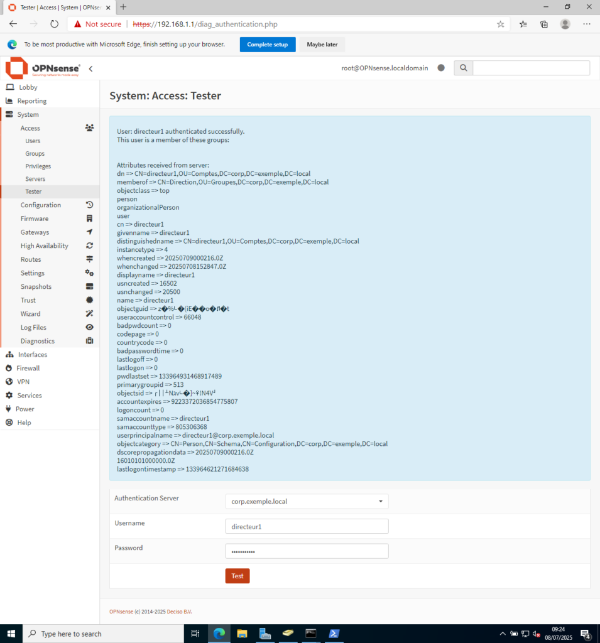Dismiss with Maybe later button

pyautogui.click(x=322, y=45)
